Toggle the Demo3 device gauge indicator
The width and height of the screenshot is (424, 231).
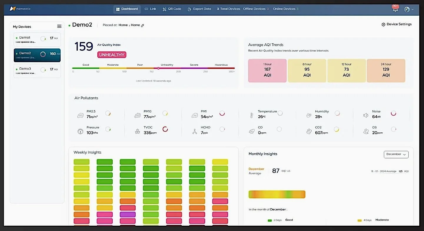[43, 69]
